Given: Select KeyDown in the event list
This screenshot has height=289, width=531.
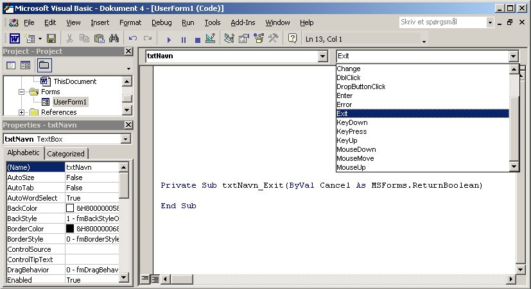Looking at the screenshot, I should [x=422, y=122].
